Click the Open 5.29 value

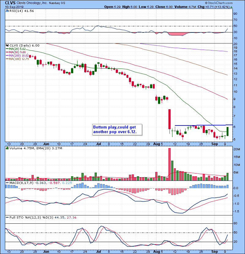(x=112, y=7)
